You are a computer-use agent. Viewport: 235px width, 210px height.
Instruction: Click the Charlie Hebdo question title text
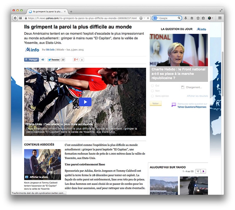pyautogui.click(x=178, y=74)
